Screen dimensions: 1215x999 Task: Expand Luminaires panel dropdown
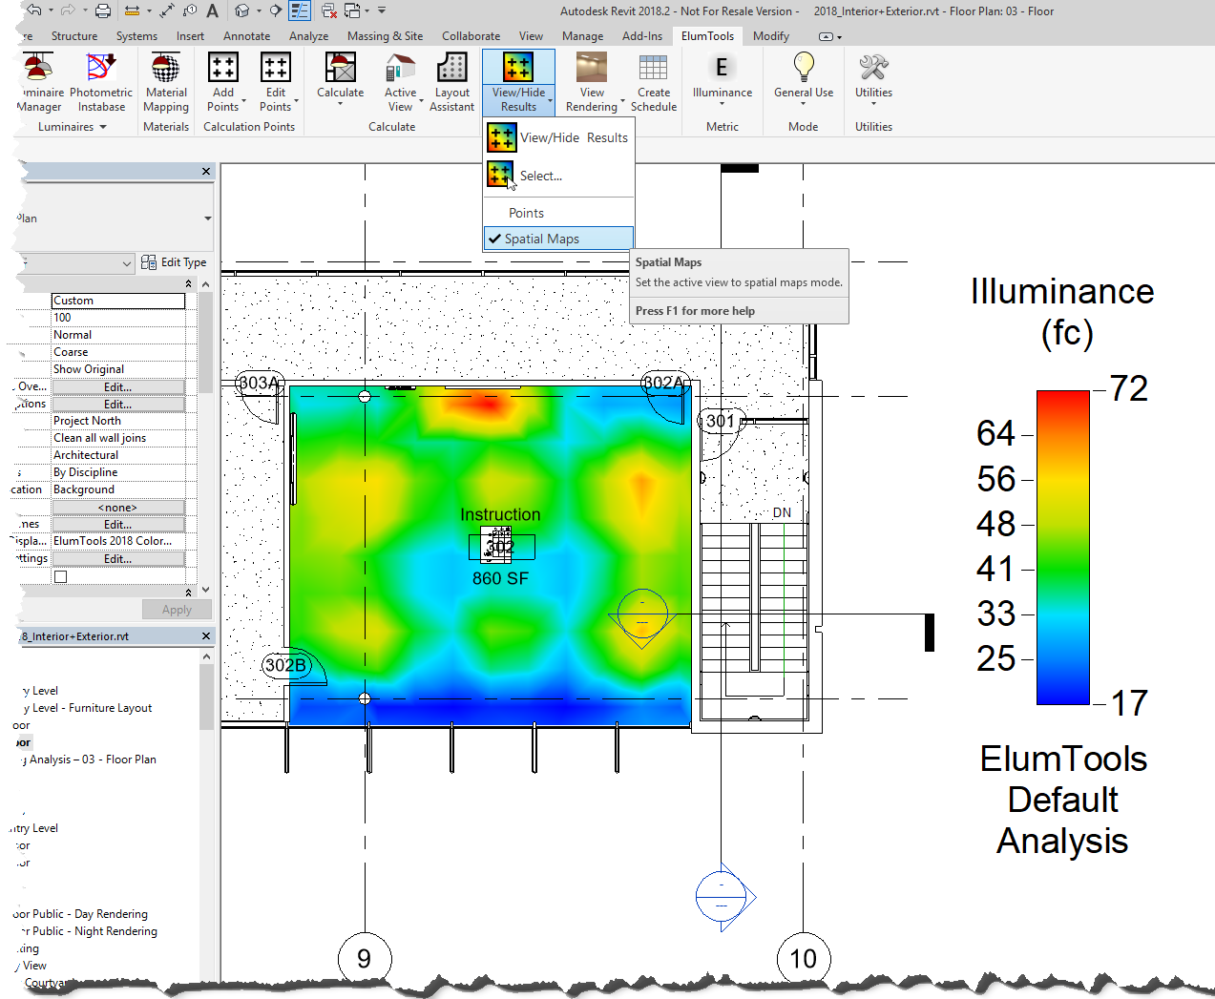103,127
